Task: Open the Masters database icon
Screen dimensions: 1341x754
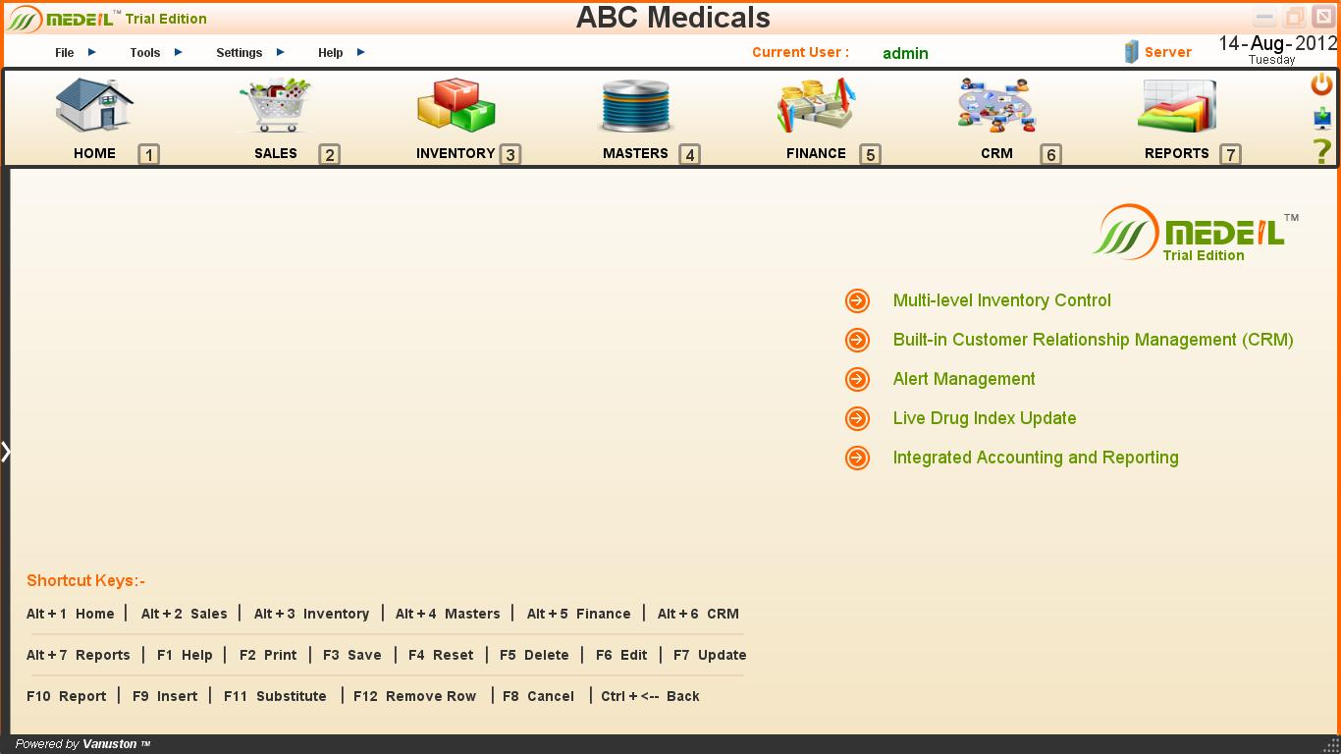Action: tap(636, 106)
